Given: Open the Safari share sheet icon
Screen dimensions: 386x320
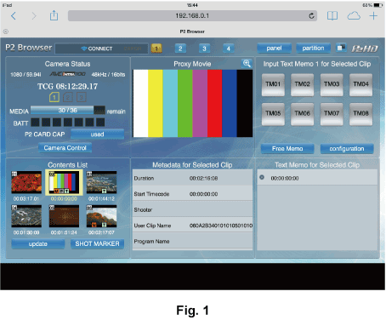Looking at the screenshot, I should (54, 15).
